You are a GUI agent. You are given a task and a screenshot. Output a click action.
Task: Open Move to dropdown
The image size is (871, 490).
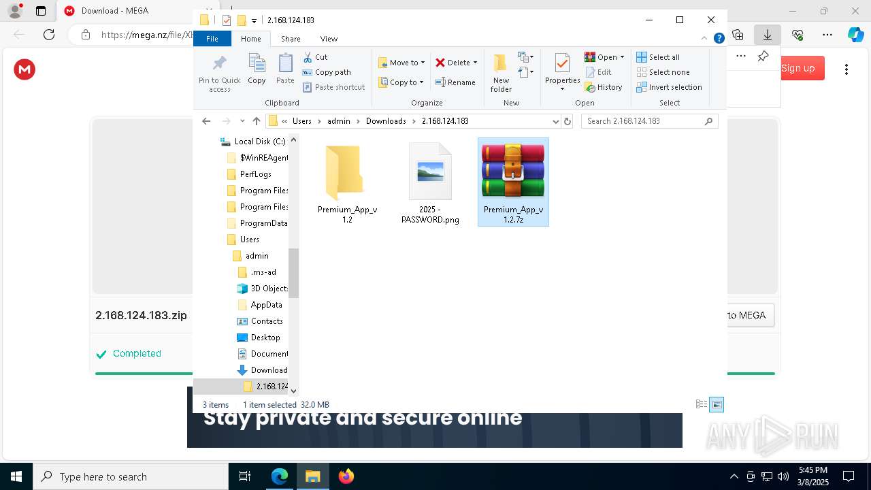pyautogui.click(x=401, y=63)
